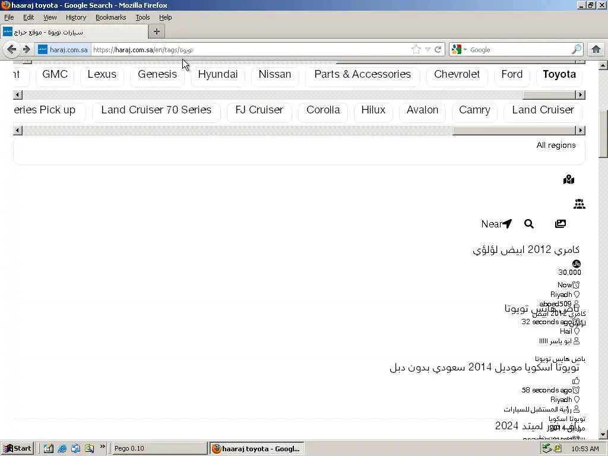
Task: Reload the haraj page
Action: coord(438,50)
